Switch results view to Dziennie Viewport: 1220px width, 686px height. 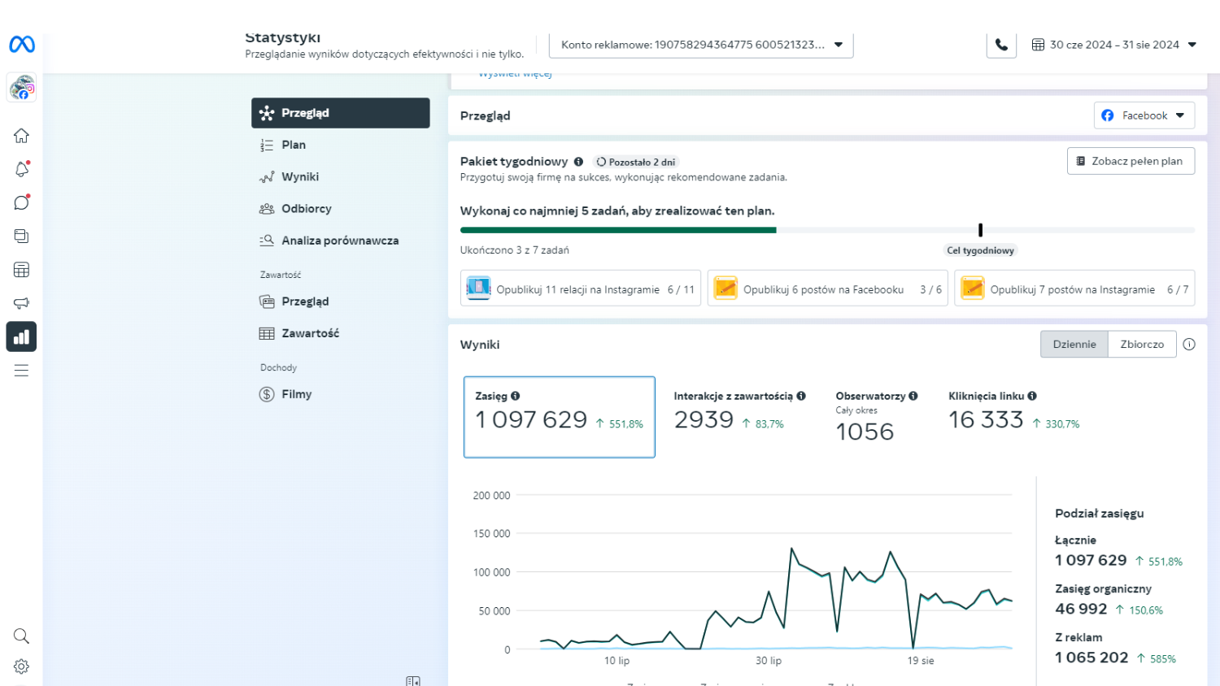pos(1074,344)
